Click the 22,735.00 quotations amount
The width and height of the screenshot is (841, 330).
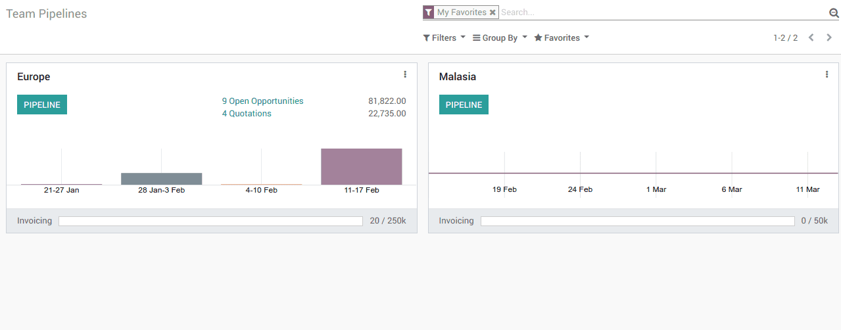(x=387, y=114)
